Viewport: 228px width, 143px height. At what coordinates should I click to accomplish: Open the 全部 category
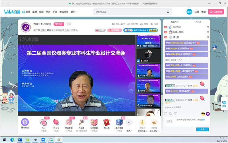(x=41, y=12)
